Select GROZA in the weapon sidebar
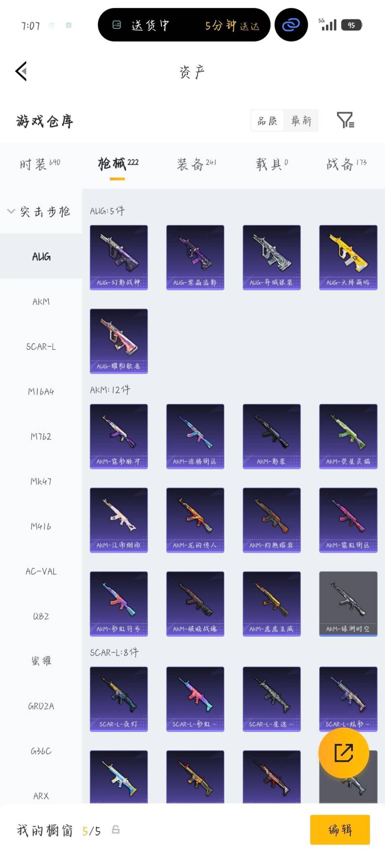Viewport: 385px width, 856px height. click(41, 706)
